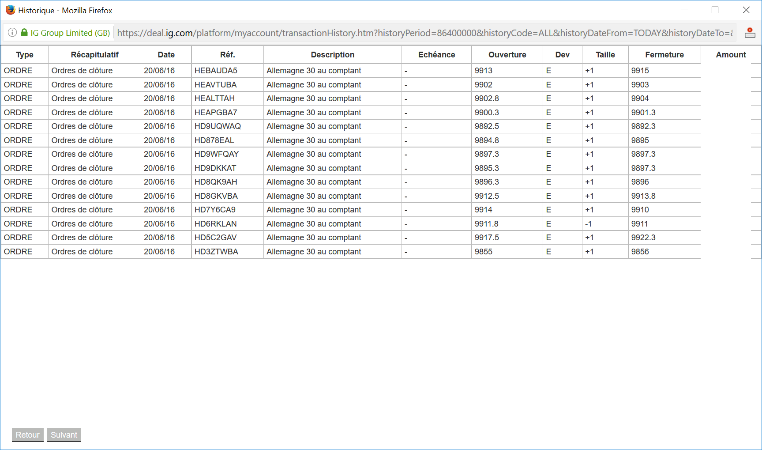Select reference HD6RKLAN
This screenshot has width=762, height=450.
coord(216,224)
